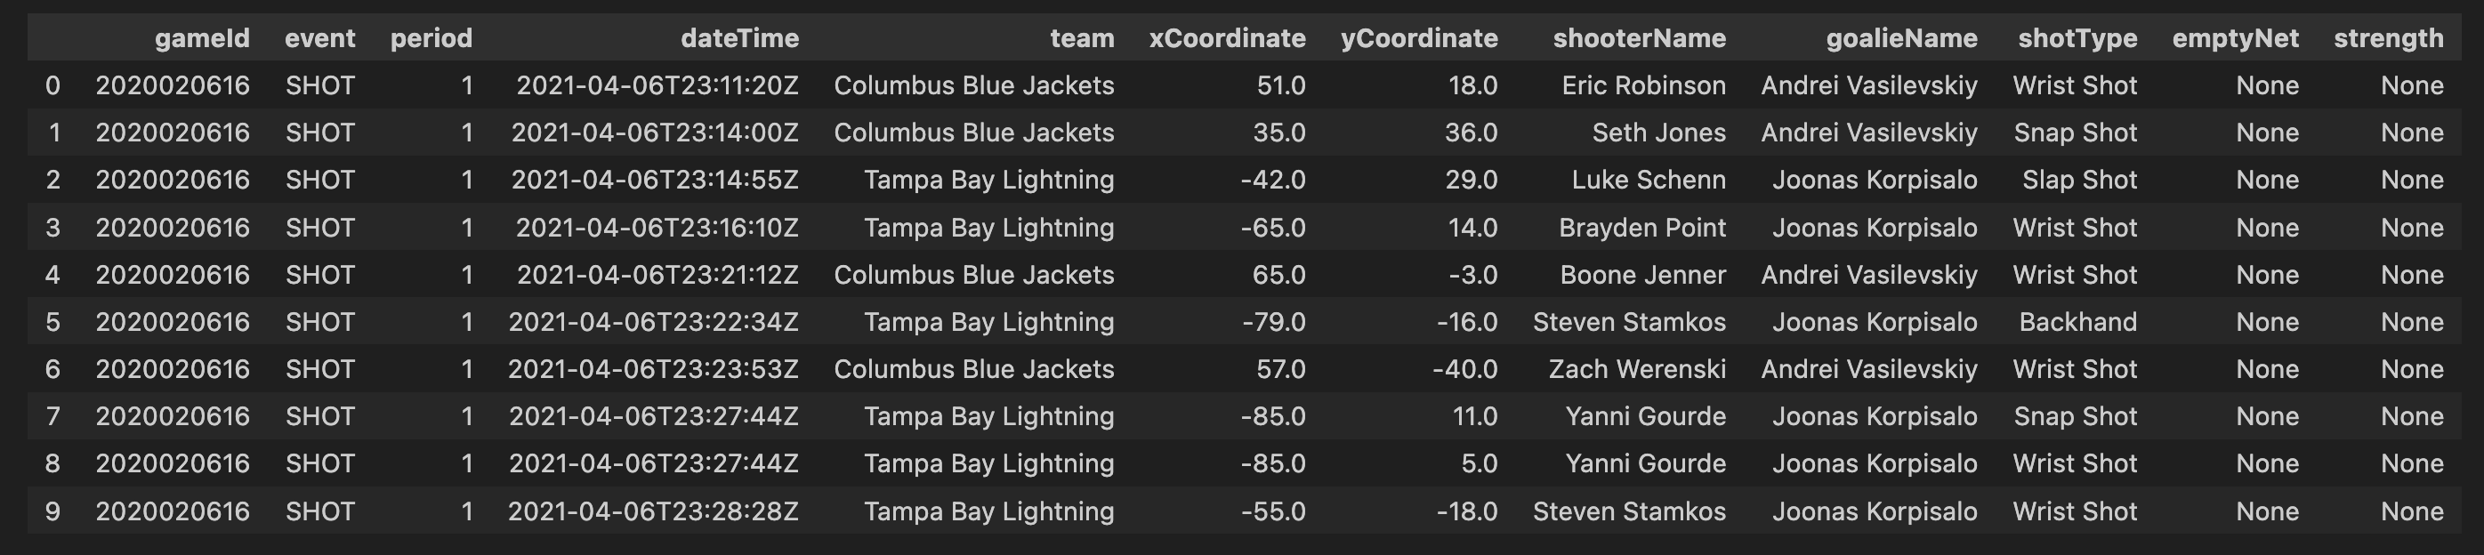Click the Slap Shot cell
The image size is (2484, 555).
pos(2079,181)
